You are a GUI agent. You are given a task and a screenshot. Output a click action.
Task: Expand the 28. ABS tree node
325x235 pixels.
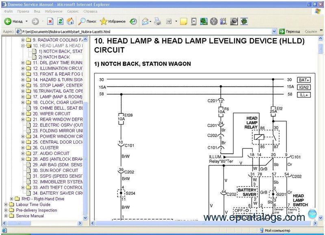(x=23, y=159)
